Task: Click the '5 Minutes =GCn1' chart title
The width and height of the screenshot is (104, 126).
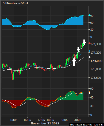Action: [16, 3]
